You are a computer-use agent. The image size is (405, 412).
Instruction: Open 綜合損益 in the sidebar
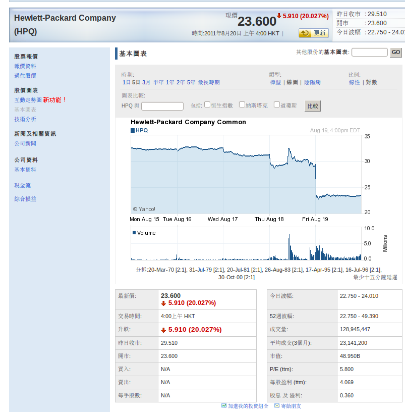(x=25, y=199)
